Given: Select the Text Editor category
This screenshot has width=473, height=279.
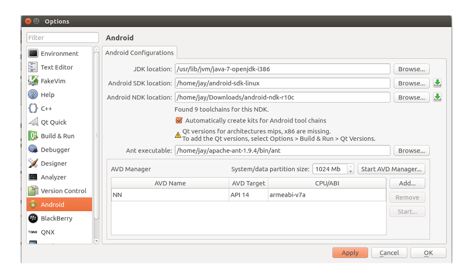Looking at the screenshot, I should pyautogui.click(x=60, y=67).
